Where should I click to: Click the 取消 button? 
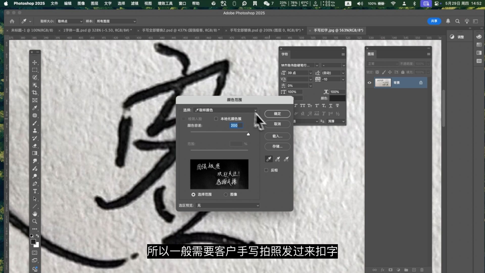277,124
